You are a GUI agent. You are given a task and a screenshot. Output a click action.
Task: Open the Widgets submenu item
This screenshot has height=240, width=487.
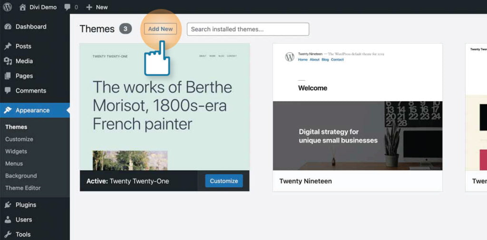[16, 151]
